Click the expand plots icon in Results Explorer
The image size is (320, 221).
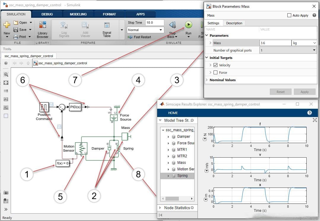315,120
